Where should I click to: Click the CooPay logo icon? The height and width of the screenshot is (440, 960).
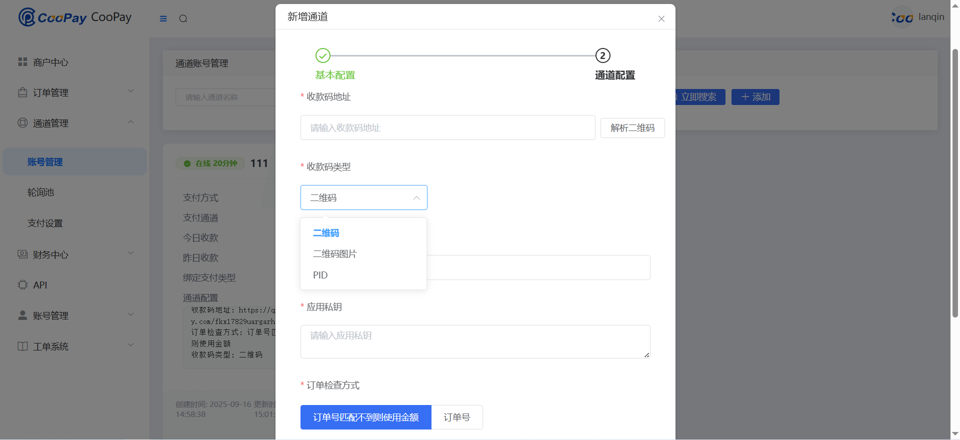(x=27, y=17)
